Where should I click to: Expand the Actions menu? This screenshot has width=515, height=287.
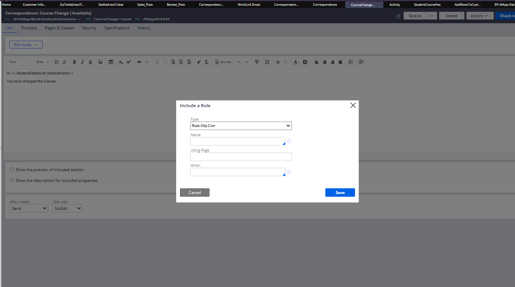click(x=479, y=16)
